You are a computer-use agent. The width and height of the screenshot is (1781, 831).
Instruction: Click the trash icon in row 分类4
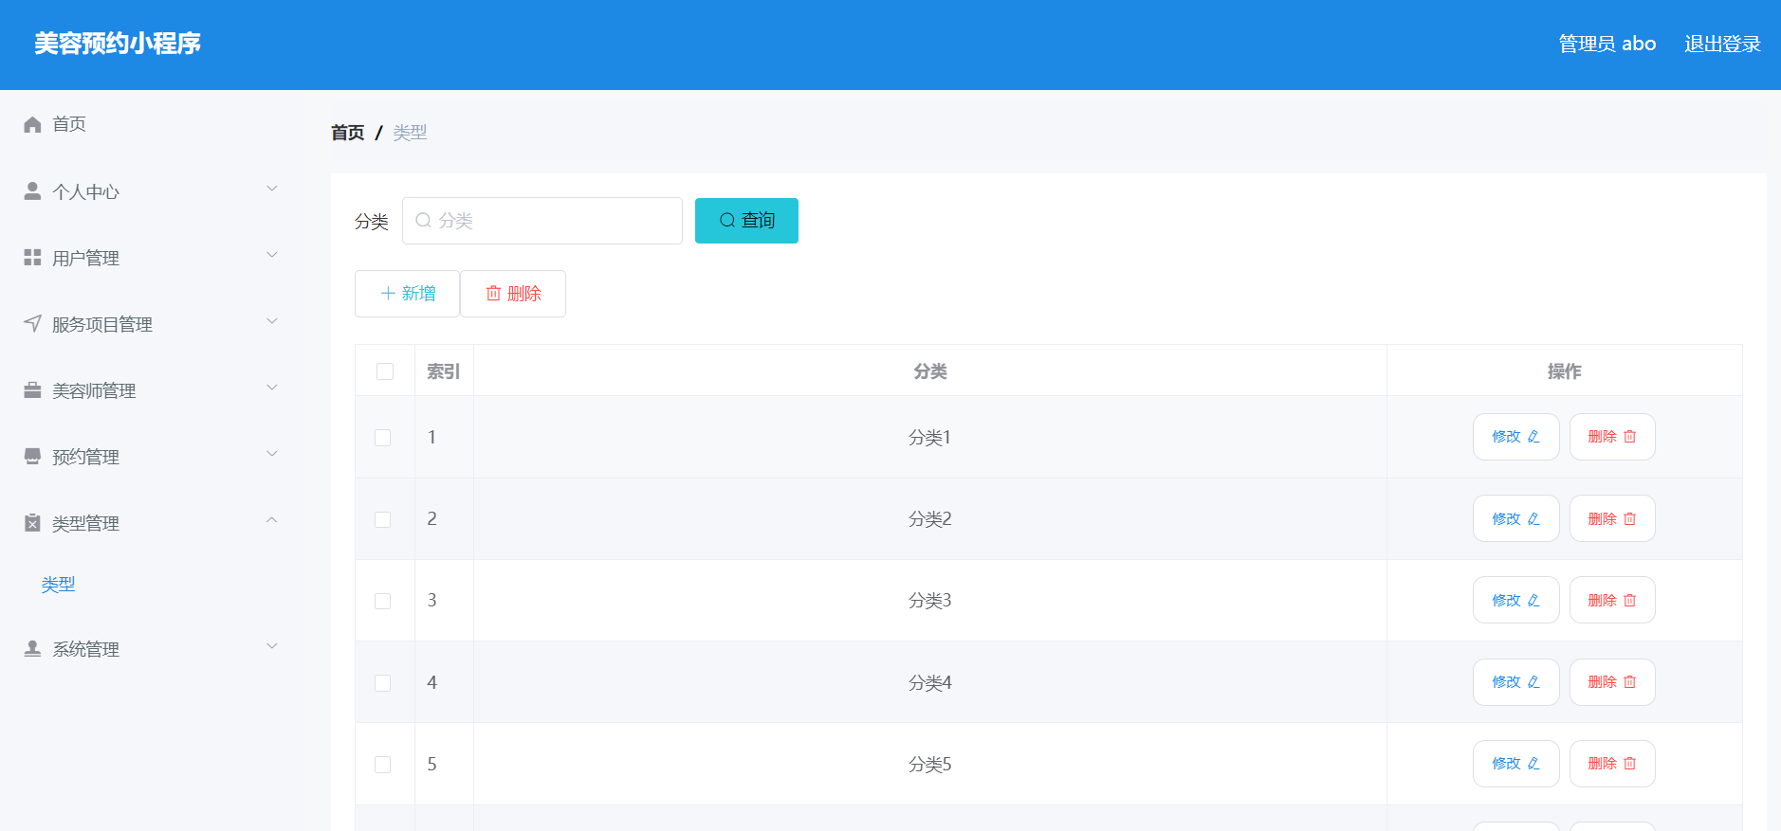pyautogui.click(x=1630, y=682)
